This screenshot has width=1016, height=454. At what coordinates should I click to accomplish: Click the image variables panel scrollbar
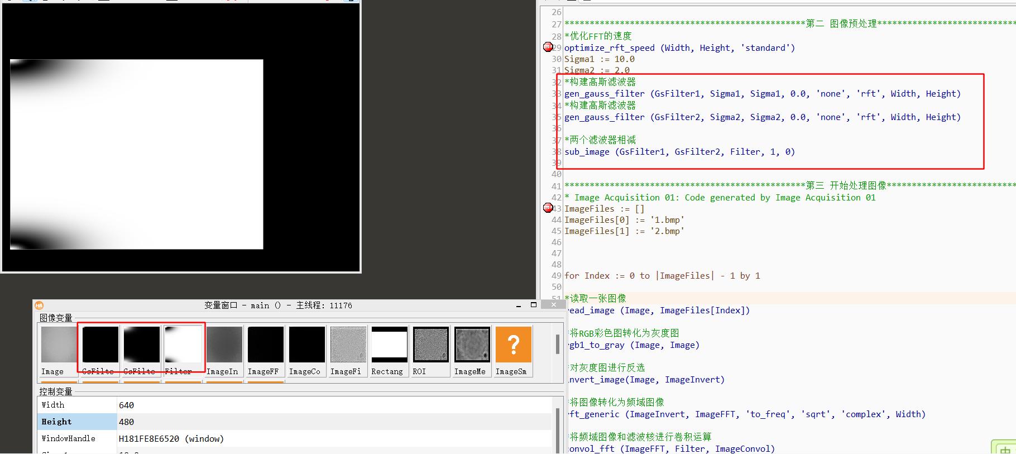click(x=557, y=344)
